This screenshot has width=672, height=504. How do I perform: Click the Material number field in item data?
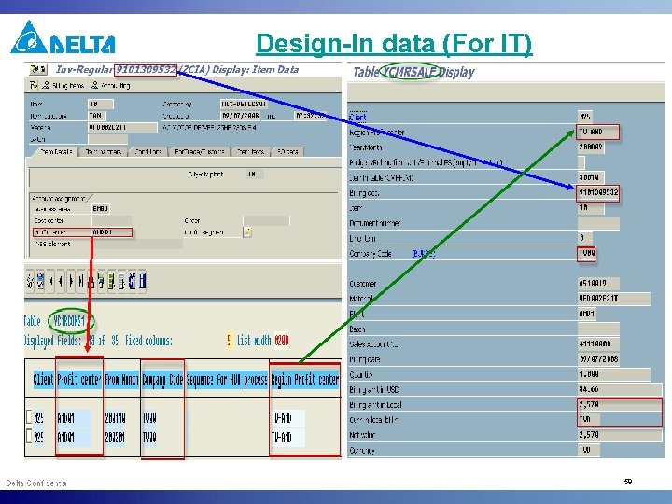tap(122, 127)
